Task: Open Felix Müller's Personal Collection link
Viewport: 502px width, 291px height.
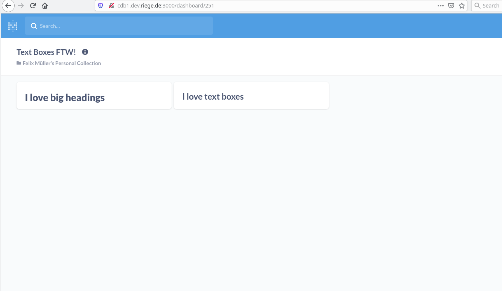Action: [62, 63]
